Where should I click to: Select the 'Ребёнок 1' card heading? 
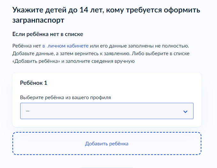tap(34, 83)
